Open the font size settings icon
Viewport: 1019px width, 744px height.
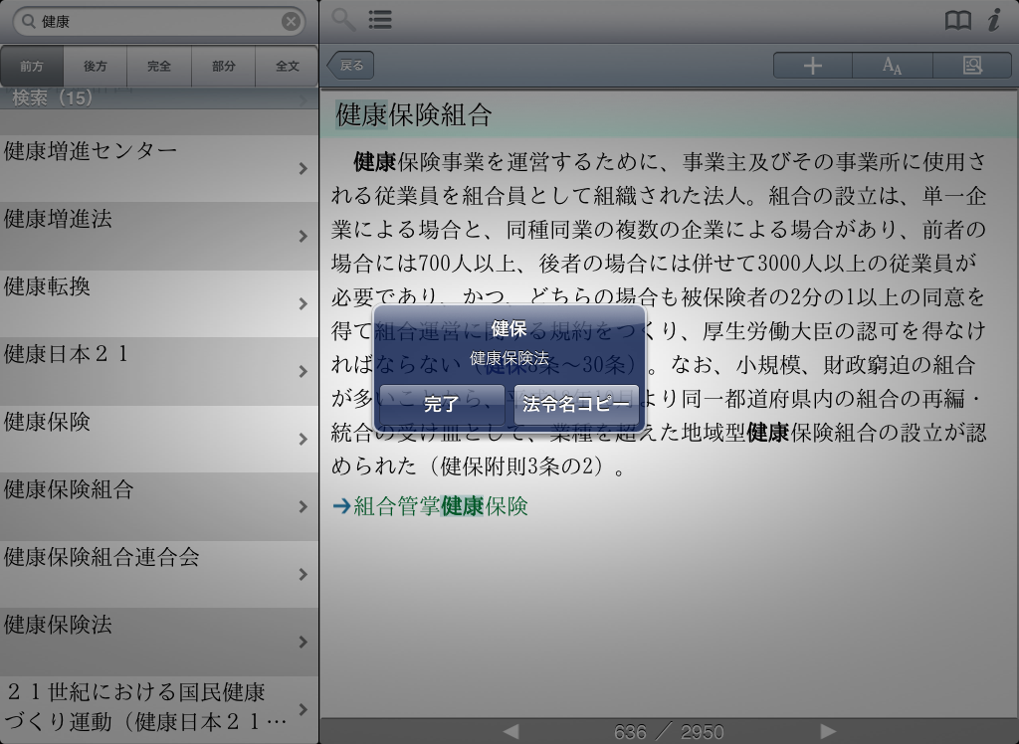pos(892,66)
